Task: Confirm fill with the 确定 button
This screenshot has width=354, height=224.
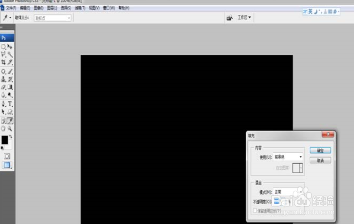Action: pos(320,150)
